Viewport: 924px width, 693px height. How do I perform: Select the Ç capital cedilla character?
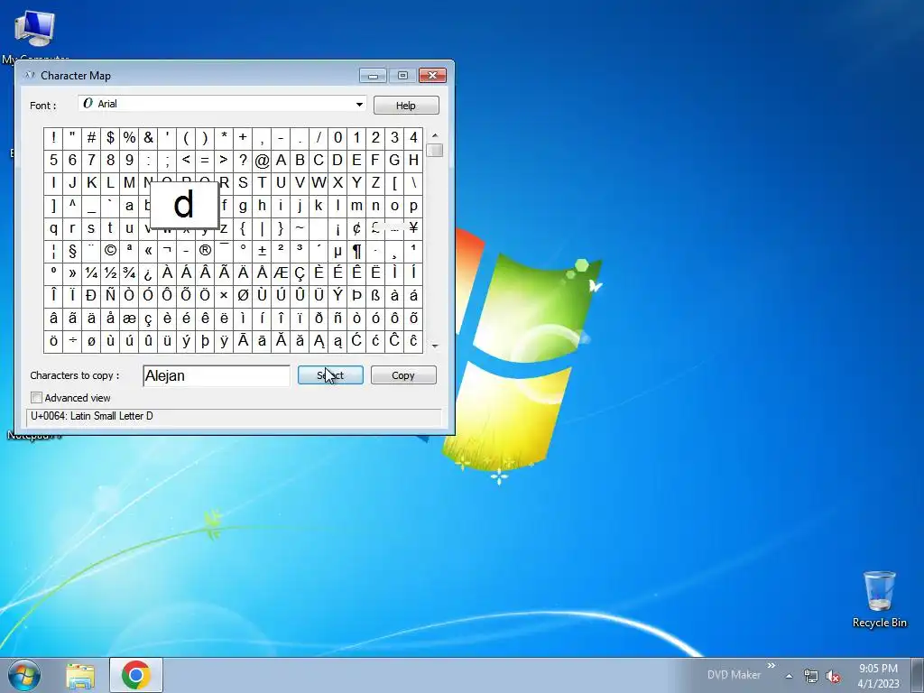tap(300, 273)
